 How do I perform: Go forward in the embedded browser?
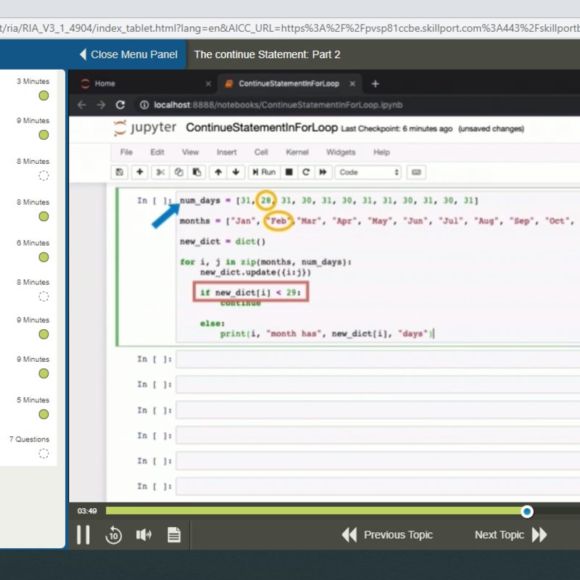(101, 105)
